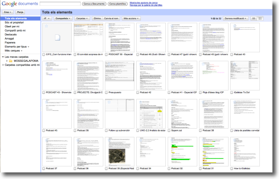The width and height of the screenshot is (279, 179).
Task: Select checkbox for PODCAST 50 - Especial
Action: click(x=107, y=55)
